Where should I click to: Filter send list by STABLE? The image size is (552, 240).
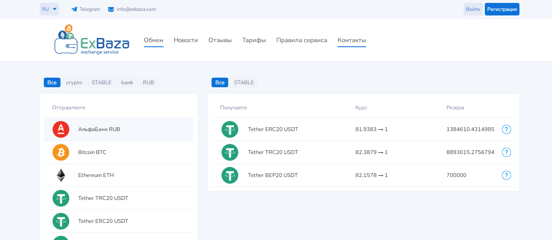102,83
